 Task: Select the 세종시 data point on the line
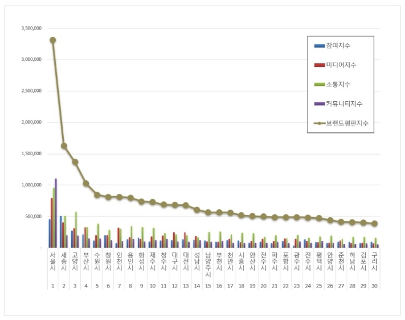[x=64, y=146]
